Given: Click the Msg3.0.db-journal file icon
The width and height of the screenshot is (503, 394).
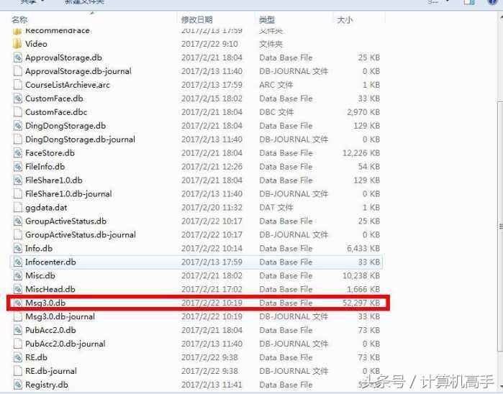Looking at the screenshot, I should (x=18, y=316).
